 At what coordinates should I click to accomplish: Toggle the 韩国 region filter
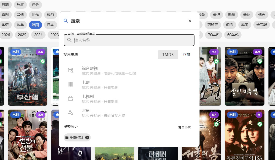tap(35, 25)
